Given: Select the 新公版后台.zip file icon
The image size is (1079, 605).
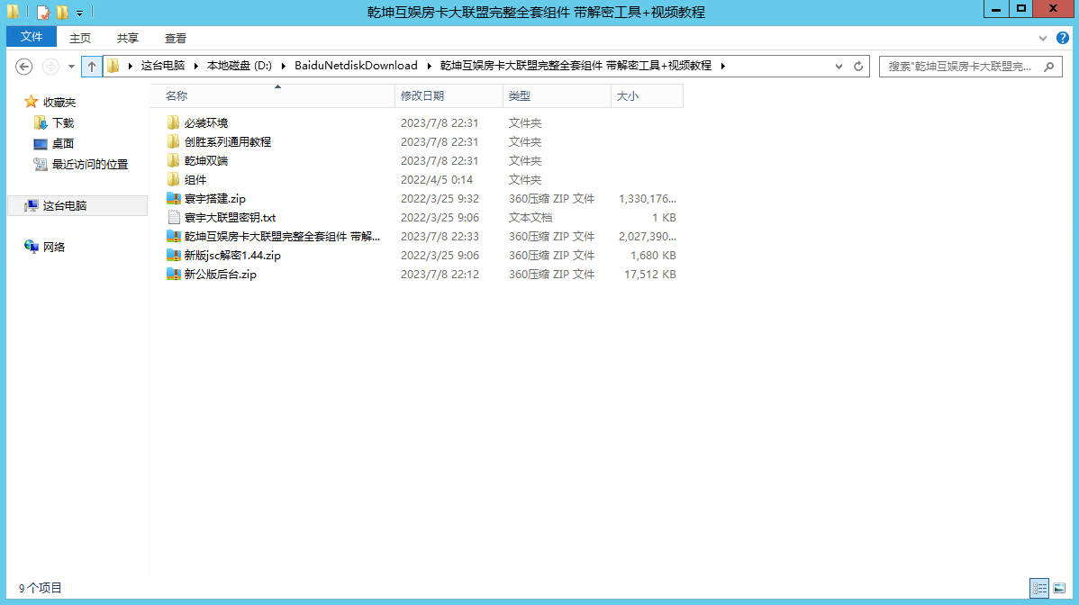Looking at the screenshot, I should coord(174,275).
